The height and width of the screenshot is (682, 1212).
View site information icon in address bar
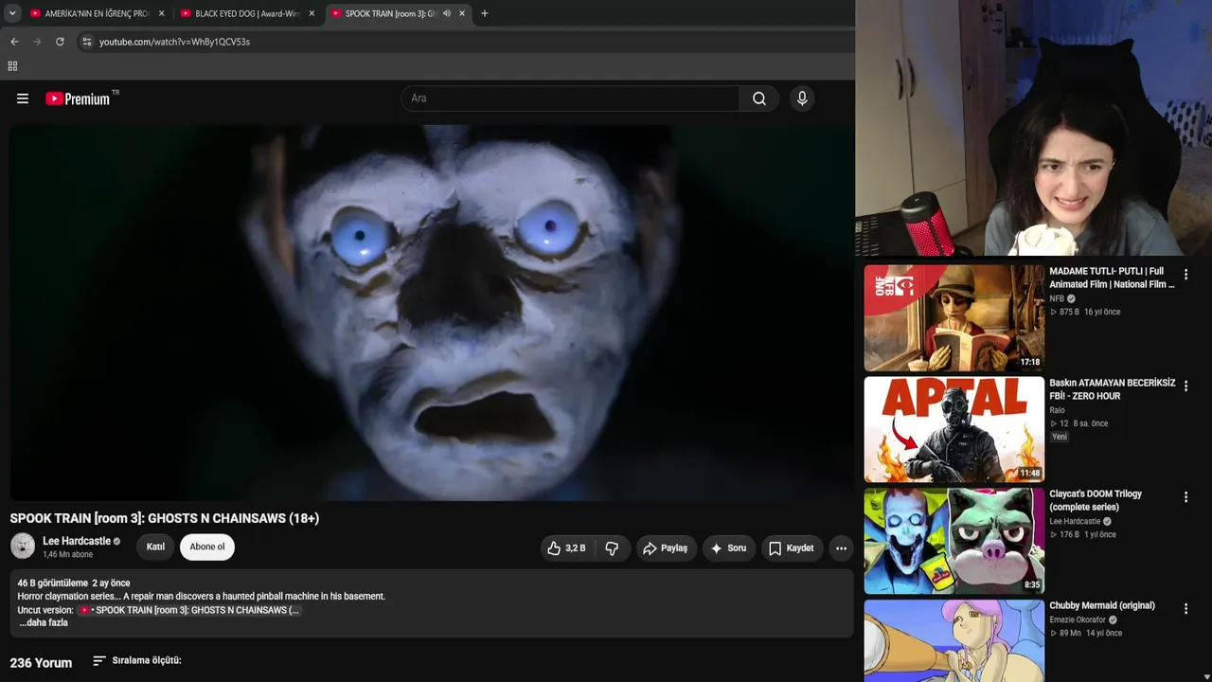(x=87, y=42)
